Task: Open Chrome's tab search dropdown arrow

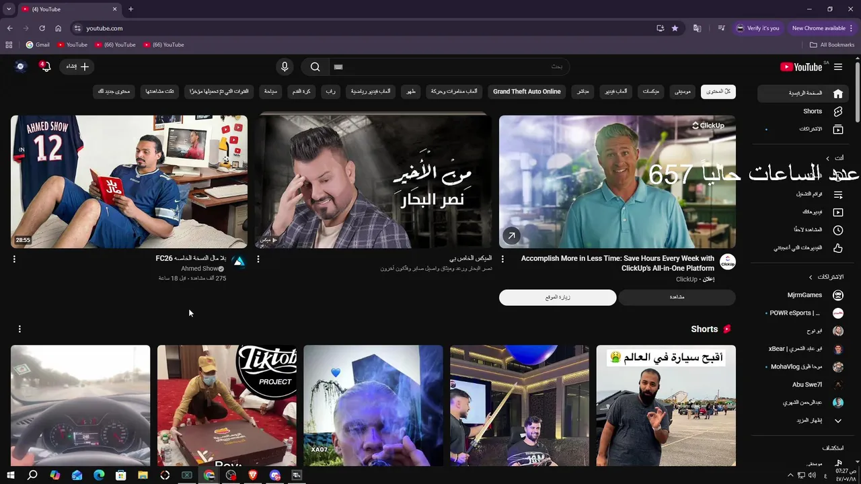Action: pos(9,9)
